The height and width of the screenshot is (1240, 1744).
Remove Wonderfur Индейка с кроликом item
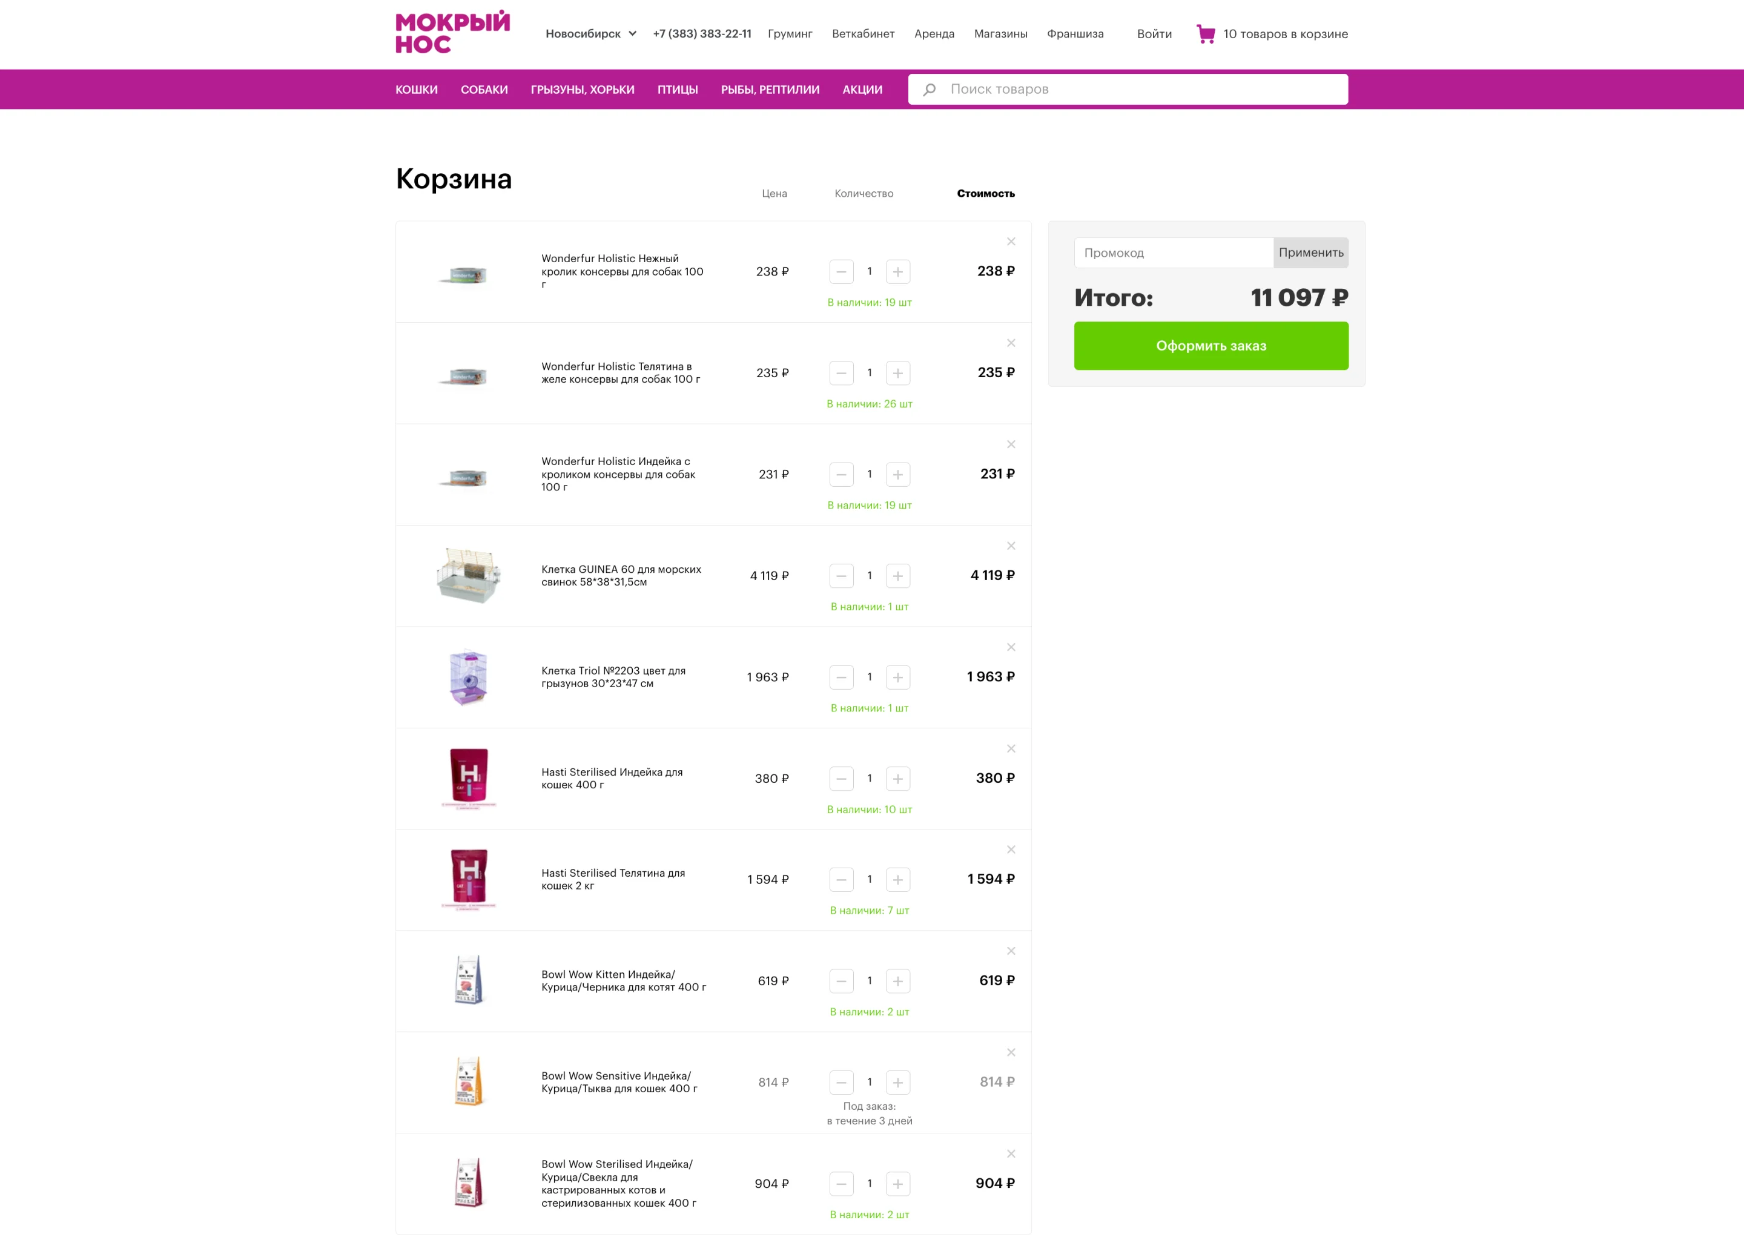click(1011, 444)
